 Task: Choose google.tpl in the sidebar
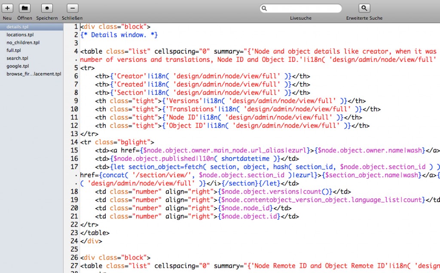coord(18,66)
